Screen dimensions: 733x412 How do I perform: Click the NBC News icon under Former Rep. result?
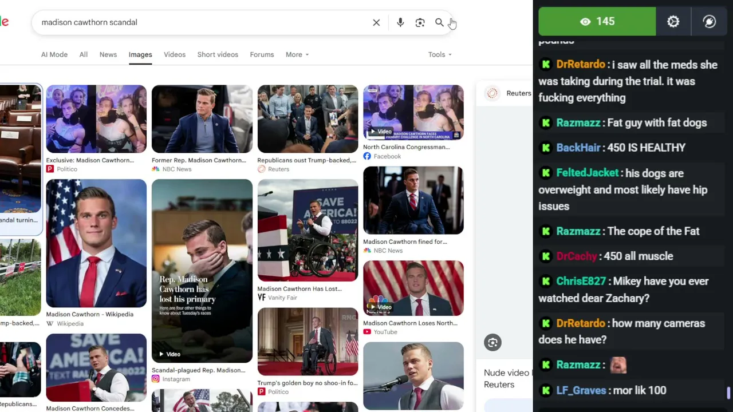(156, 169)
